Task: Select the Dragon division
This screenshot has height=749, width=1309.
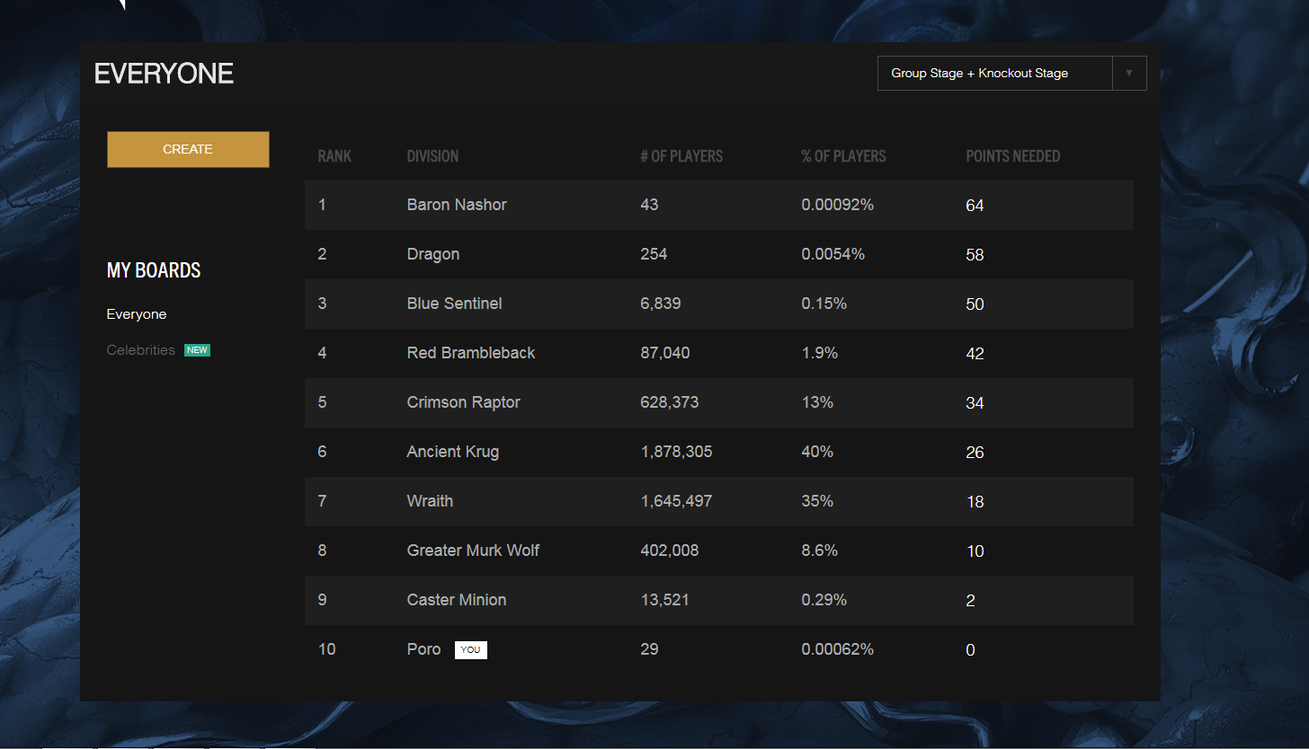Action: tap(433, 254)
